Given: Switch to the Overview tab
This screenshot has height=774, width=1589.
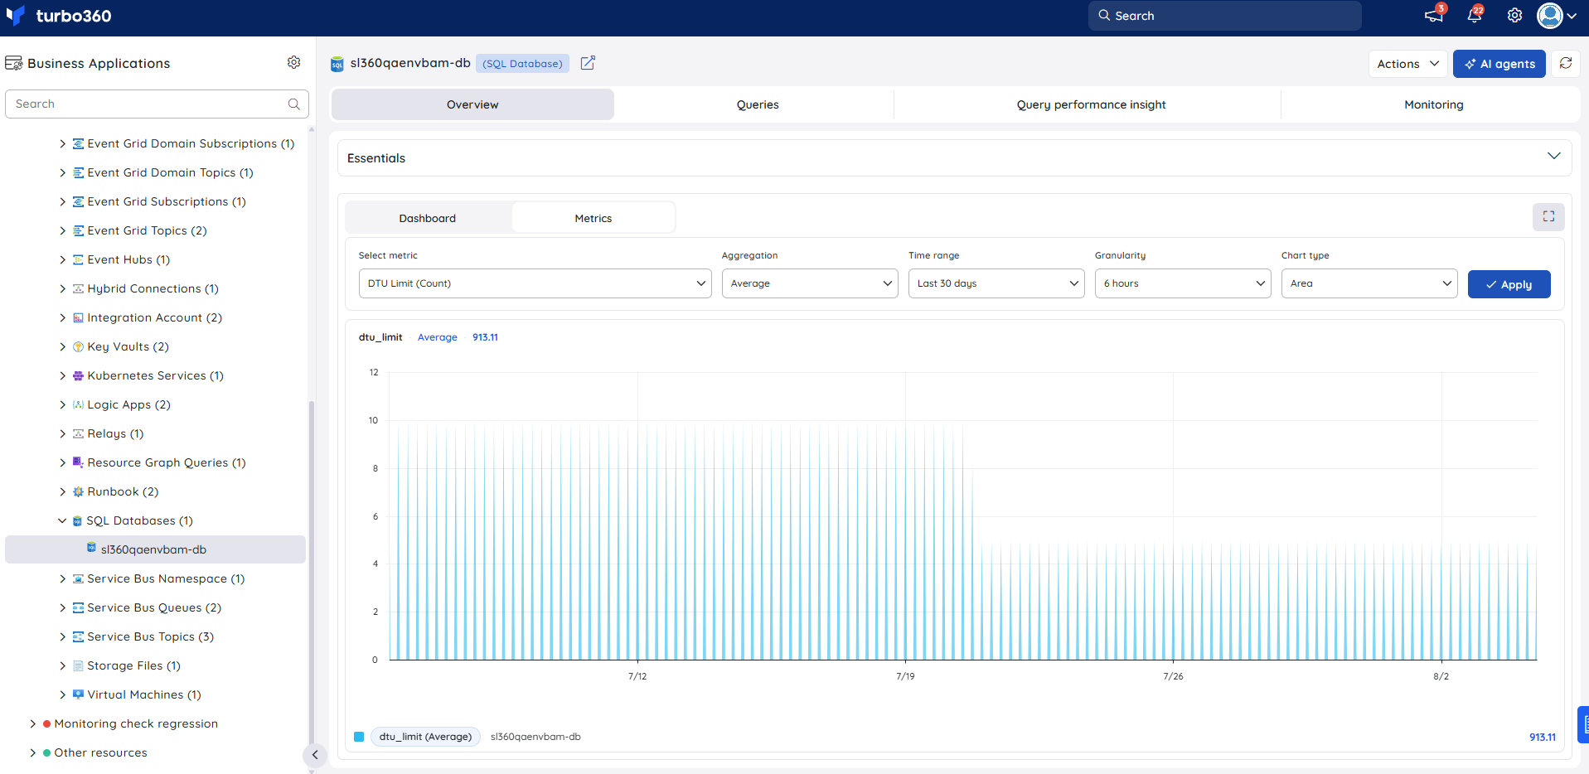Looking at the screenshot, I should tap(472, 104).
